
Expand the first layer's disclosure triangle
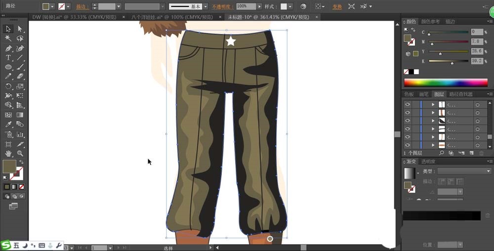433,105
